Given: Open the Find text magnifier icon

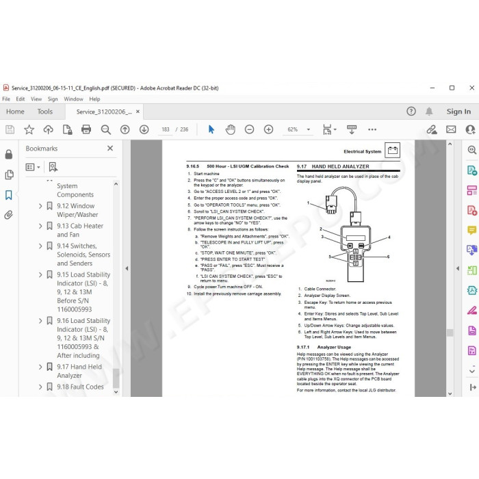Looking at the screenshot, I should [105, 129].
